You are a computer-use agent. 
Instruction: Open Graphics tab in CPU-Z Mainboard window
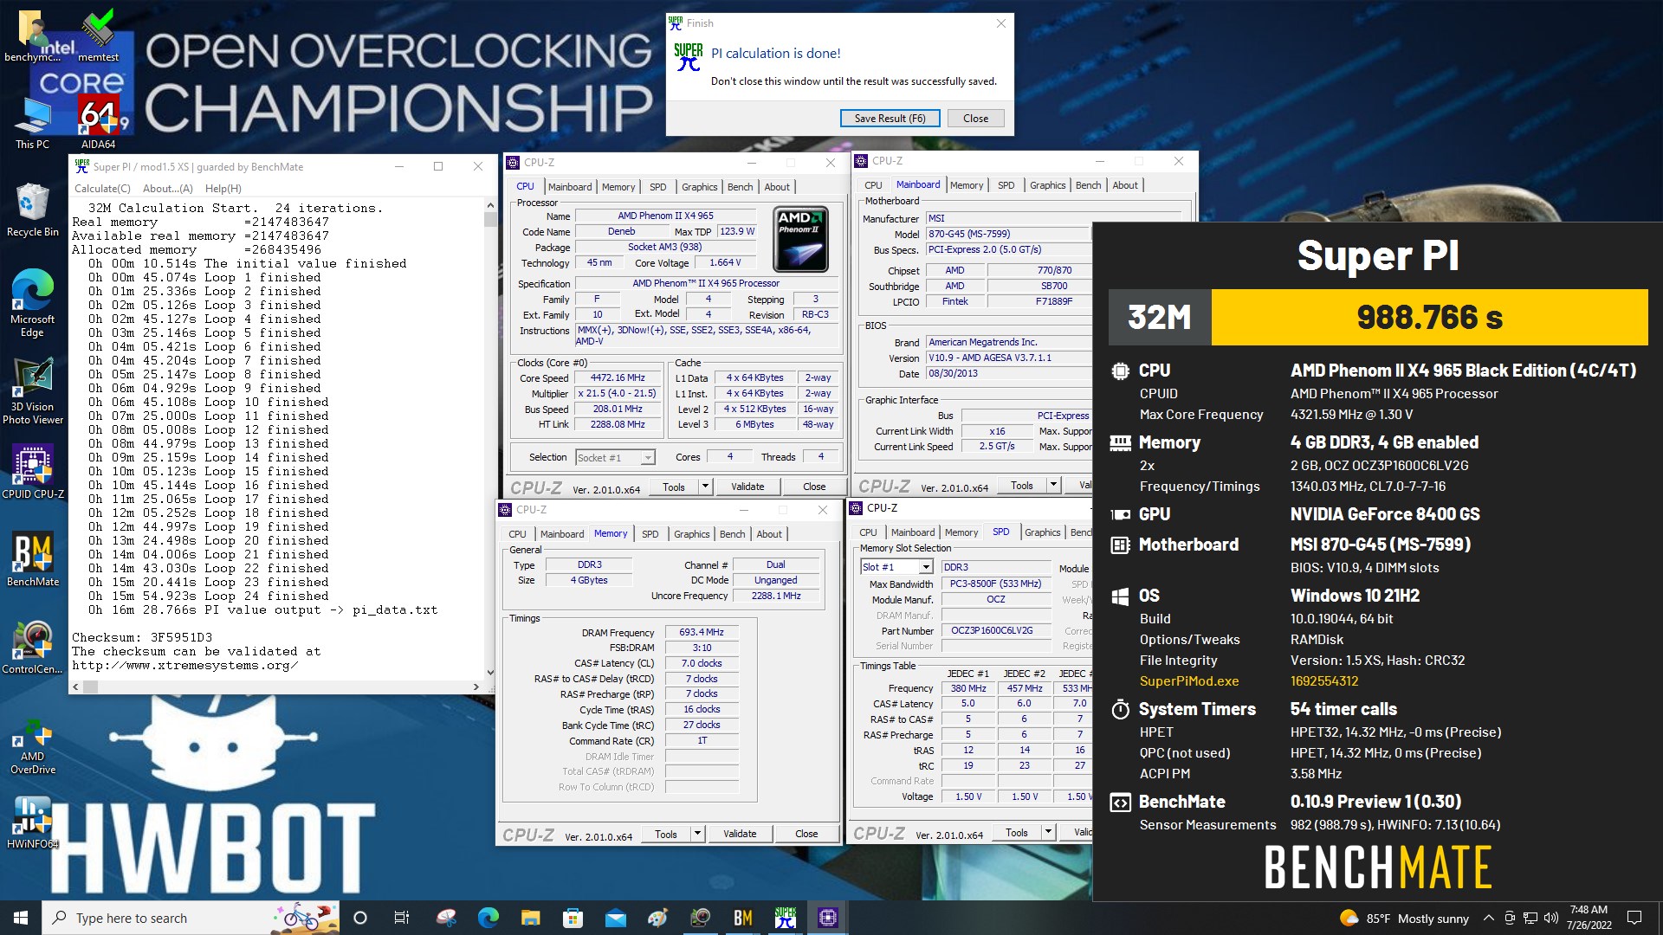point(1047,185)
